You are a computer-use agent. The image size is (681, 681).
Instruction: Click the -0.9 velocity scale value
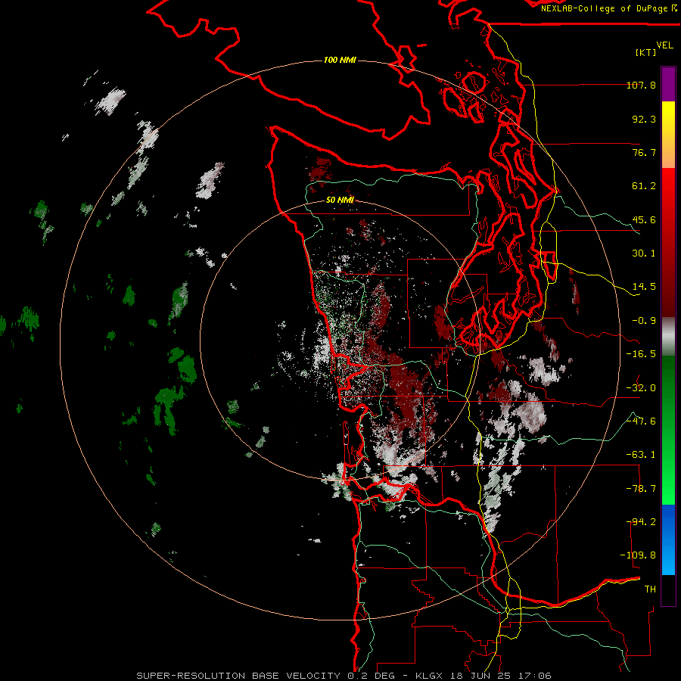click(x=644, y=321)
